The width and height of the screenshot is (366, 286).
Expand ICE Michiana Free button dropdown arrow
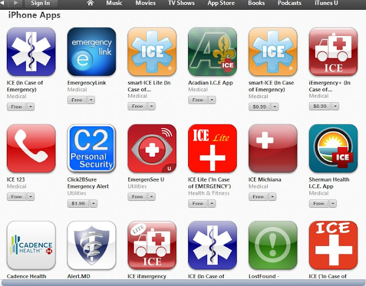coord(272,197)
